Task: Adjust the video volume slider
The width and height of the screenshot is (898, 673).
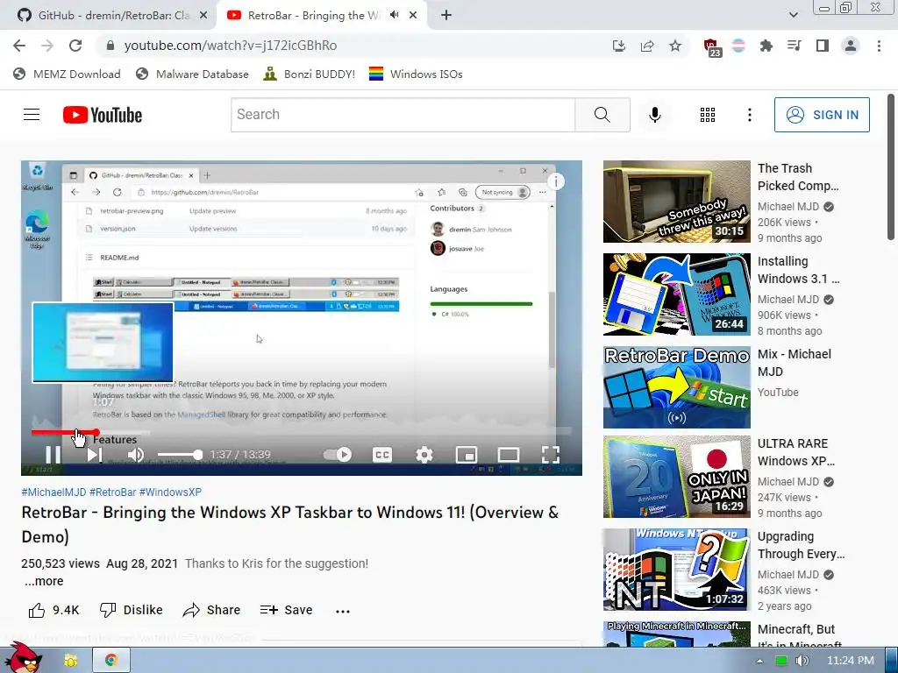Action: 180,455
